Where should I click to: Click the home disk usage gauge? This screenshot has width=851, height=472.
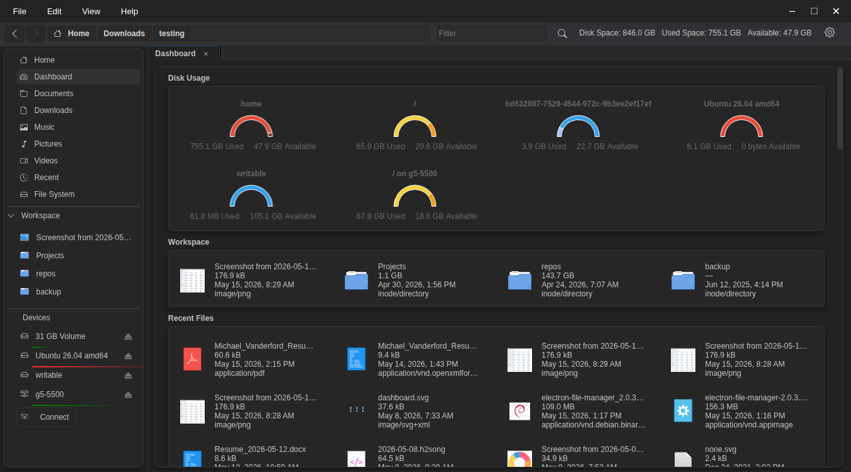point(251,127)
